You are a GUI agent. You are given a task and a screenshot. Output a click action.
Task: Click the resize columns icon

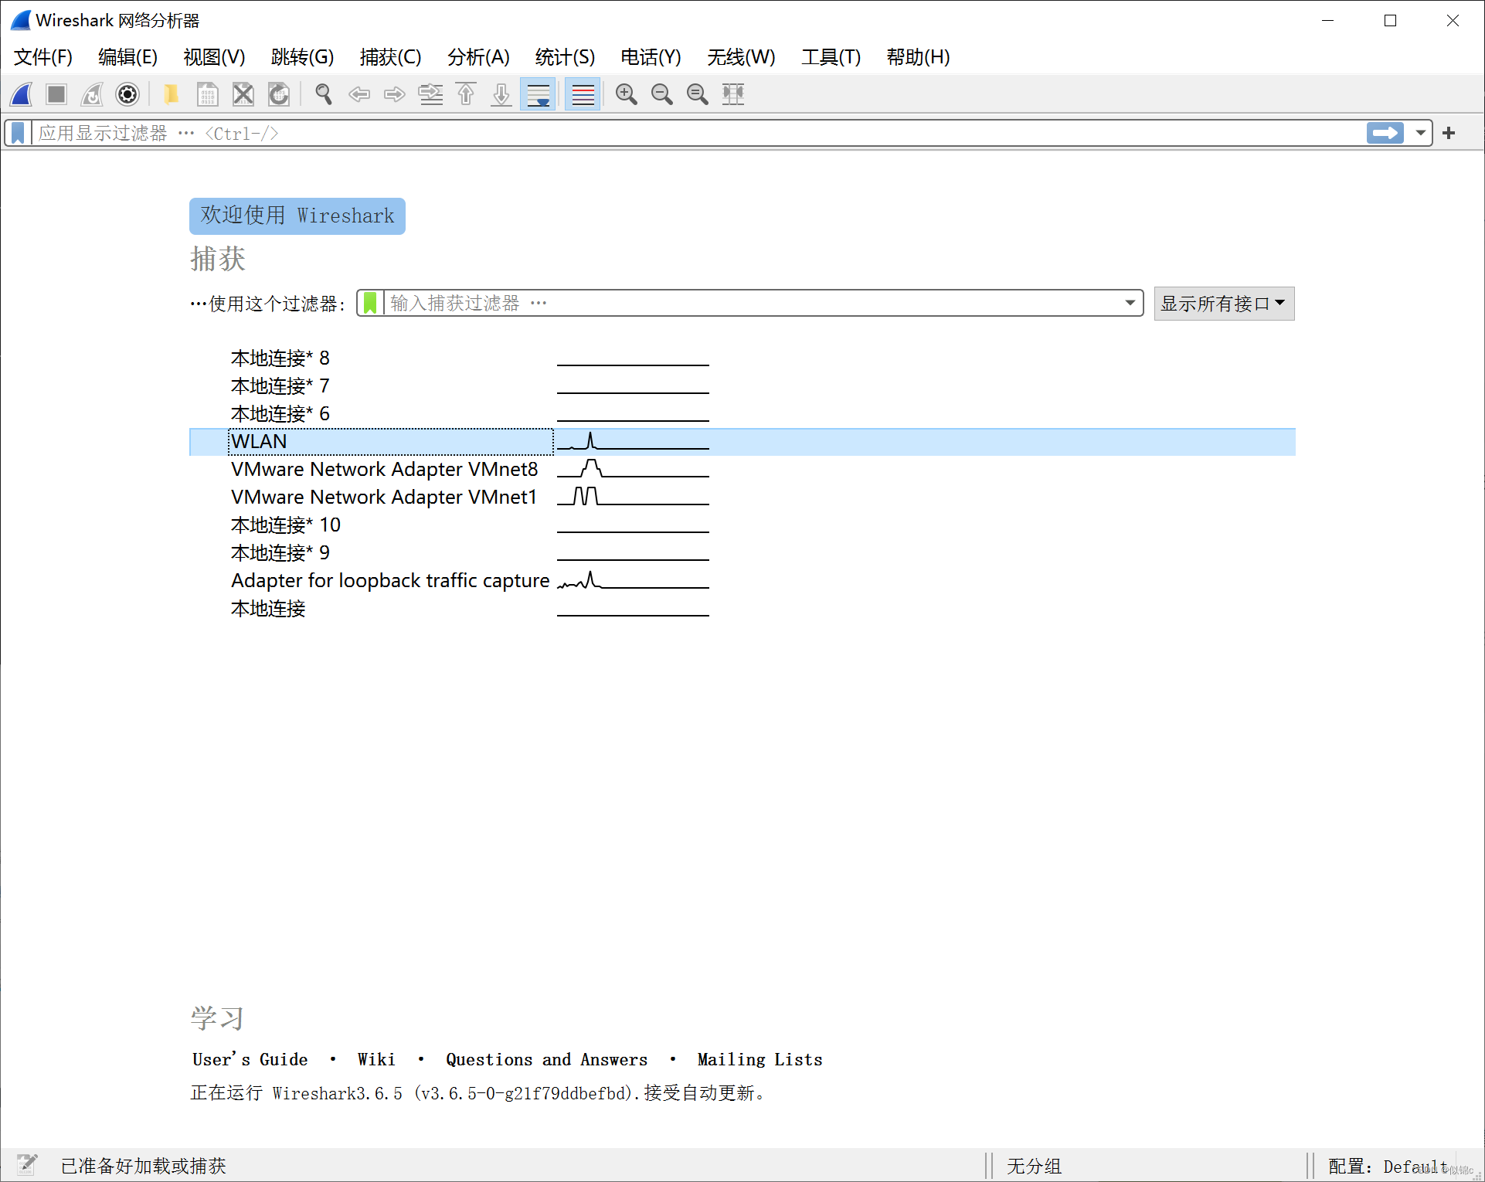pos(732,94)
